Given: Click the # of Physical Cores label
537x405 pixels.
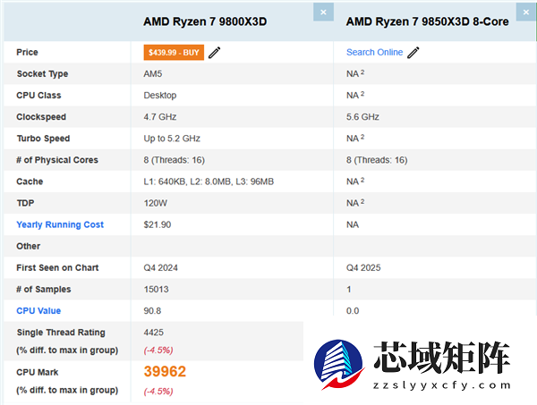Looking at the screenshot, I should 57,160.
